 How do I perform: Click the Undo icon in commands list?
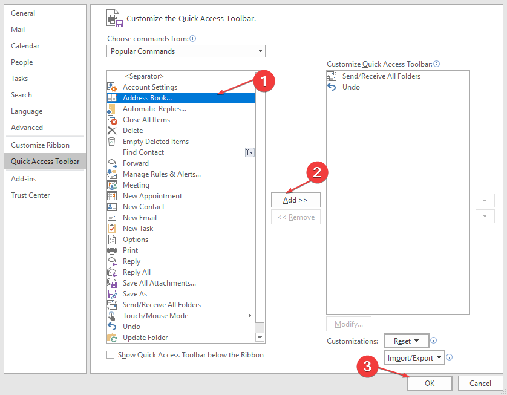112,327
